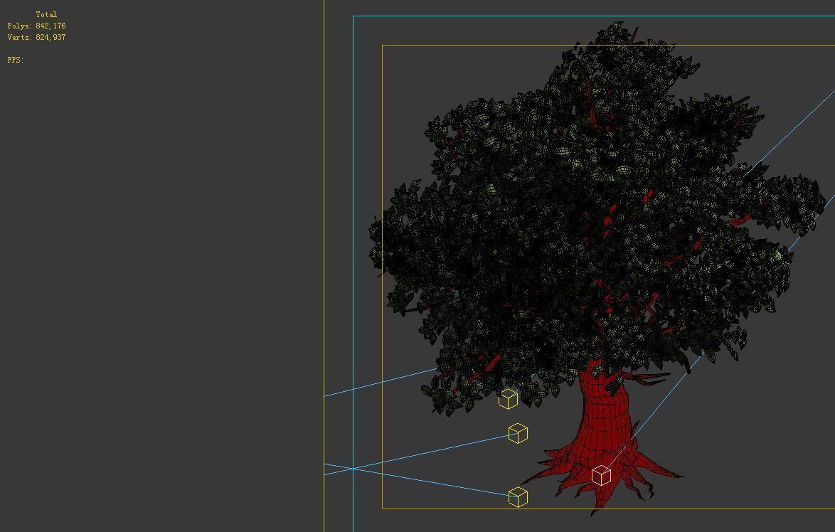Select the bottommost yellow cube helper
Image resolution: width=835 pixels, height=532 pixels.
pos(518,497)
